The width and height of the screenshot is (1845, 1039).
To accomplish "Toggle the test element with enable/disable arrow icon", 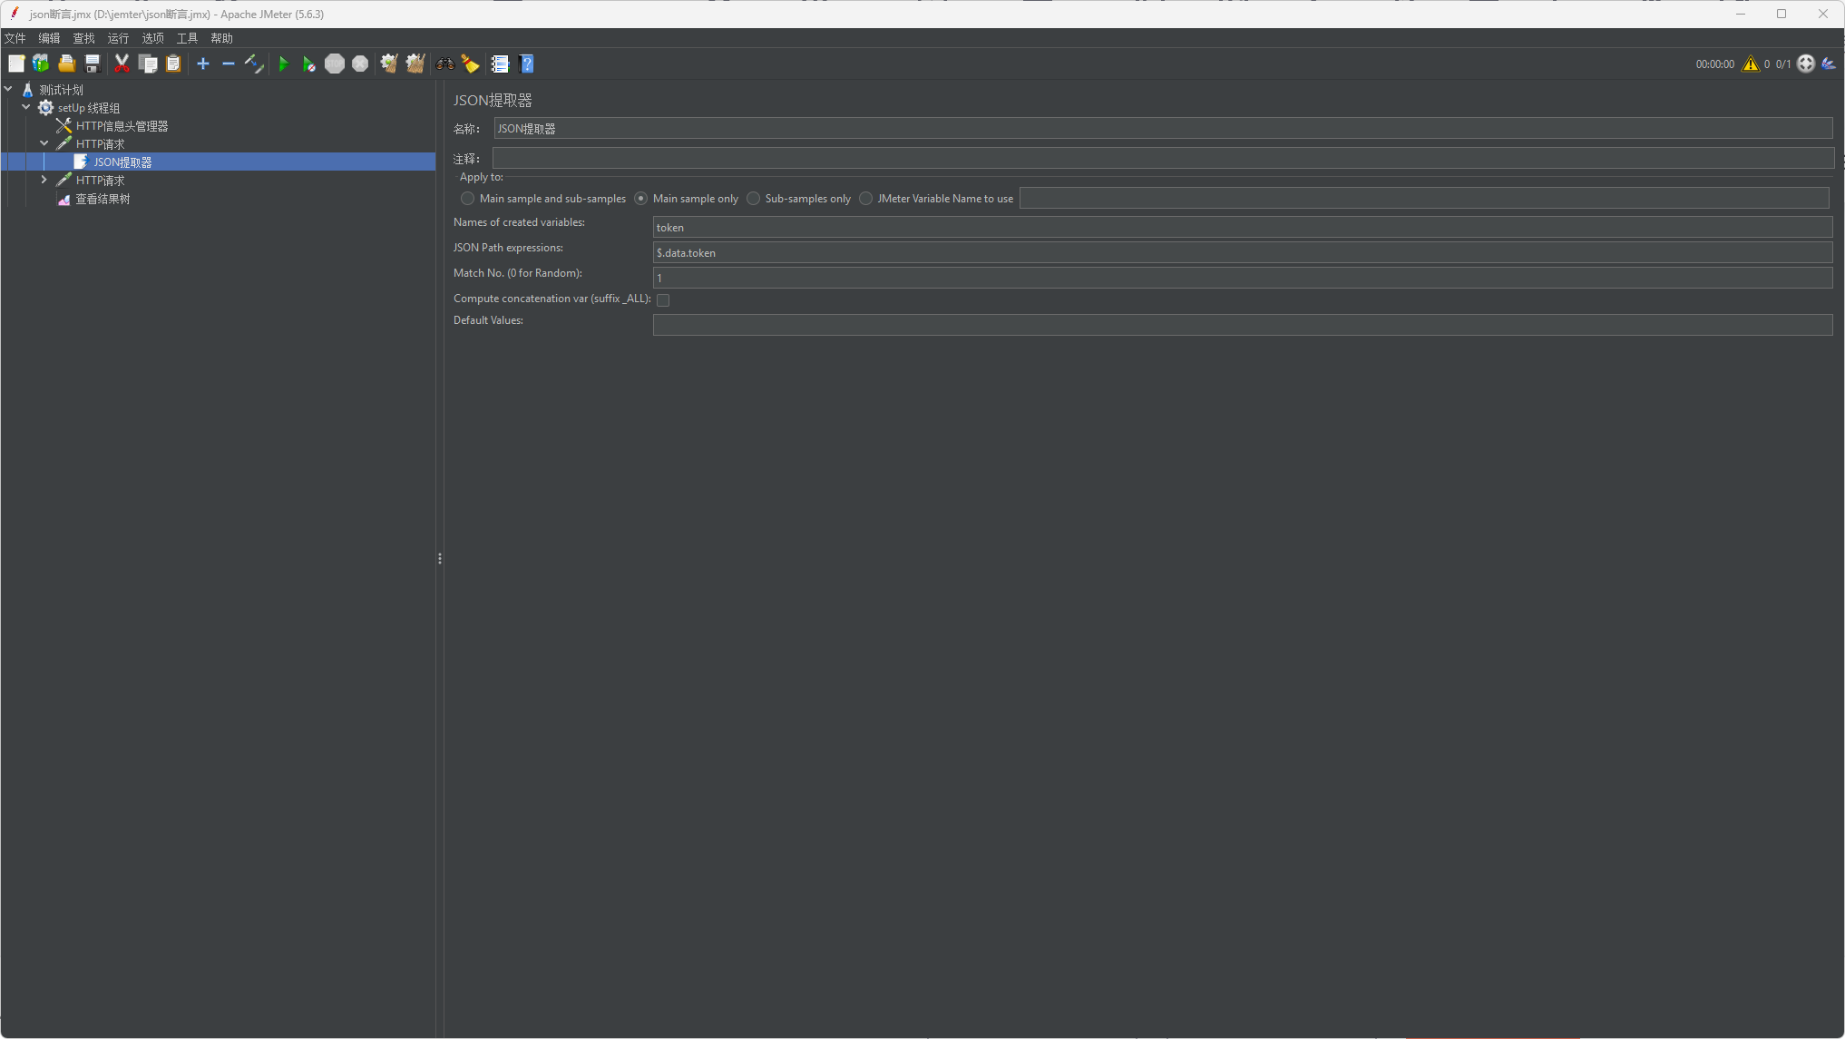I will [254, 64].
